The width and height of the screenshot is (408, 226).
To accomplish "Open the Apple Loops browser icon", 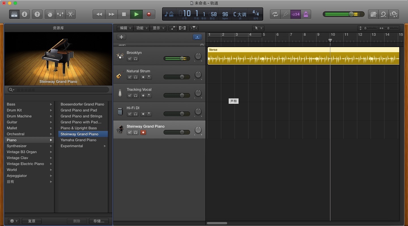I will [x=384, y=14].
